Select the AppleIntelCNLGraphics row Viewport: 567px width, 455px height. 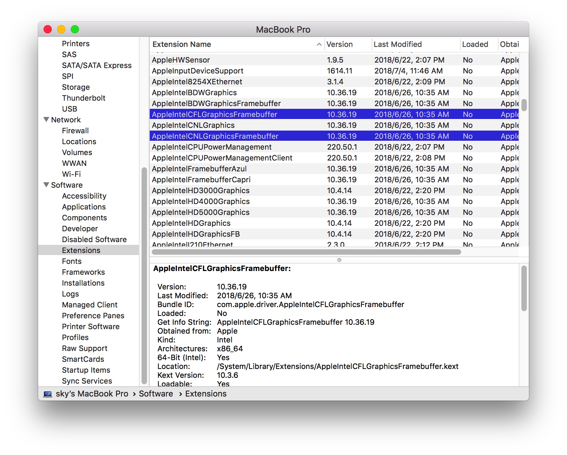(334, 125)
